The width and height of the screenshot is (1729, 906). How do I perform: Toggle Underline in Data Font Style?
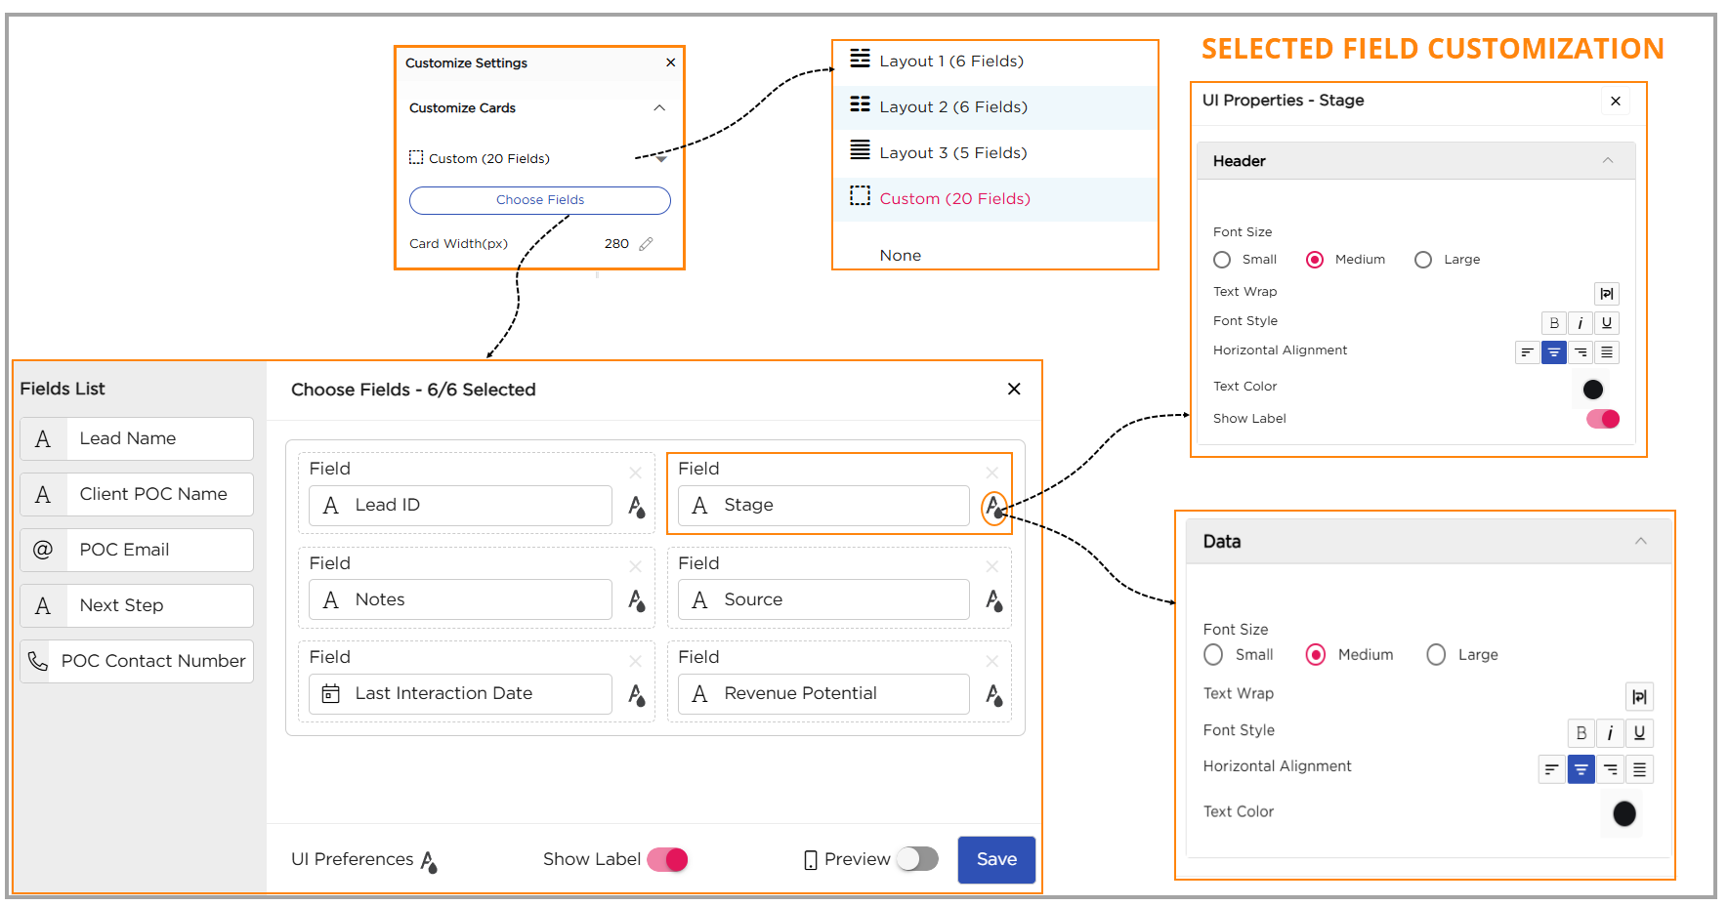pyautogui.click(x=1639, y=733)
